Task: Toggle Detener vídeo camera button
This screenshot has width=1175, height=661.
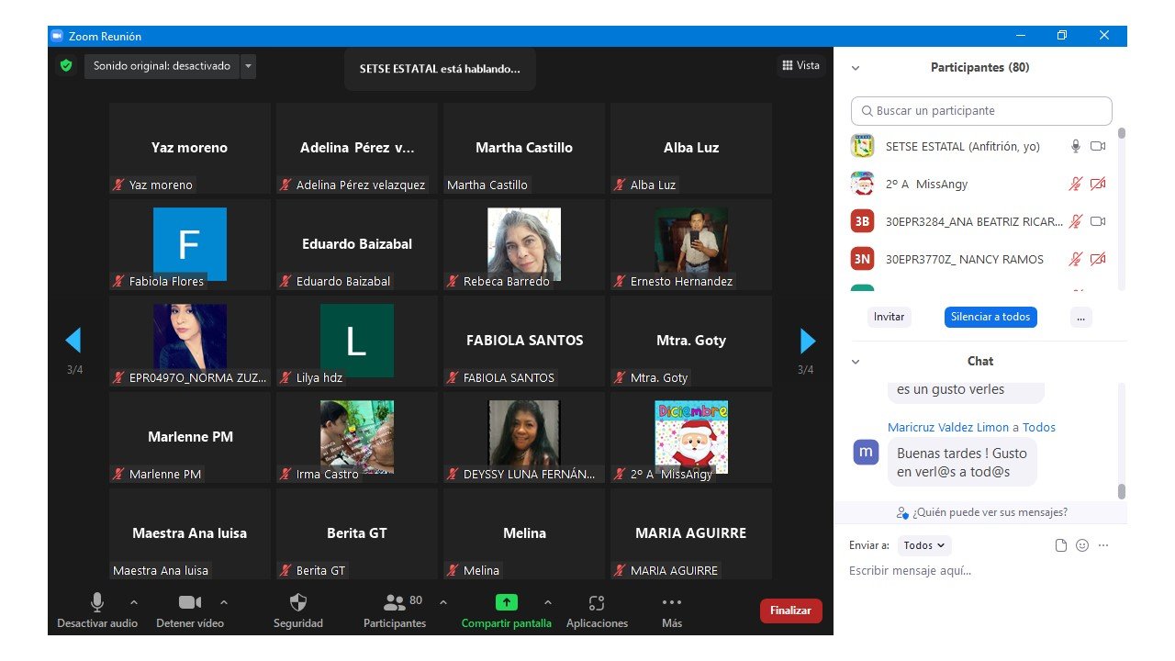Action: 189,603
